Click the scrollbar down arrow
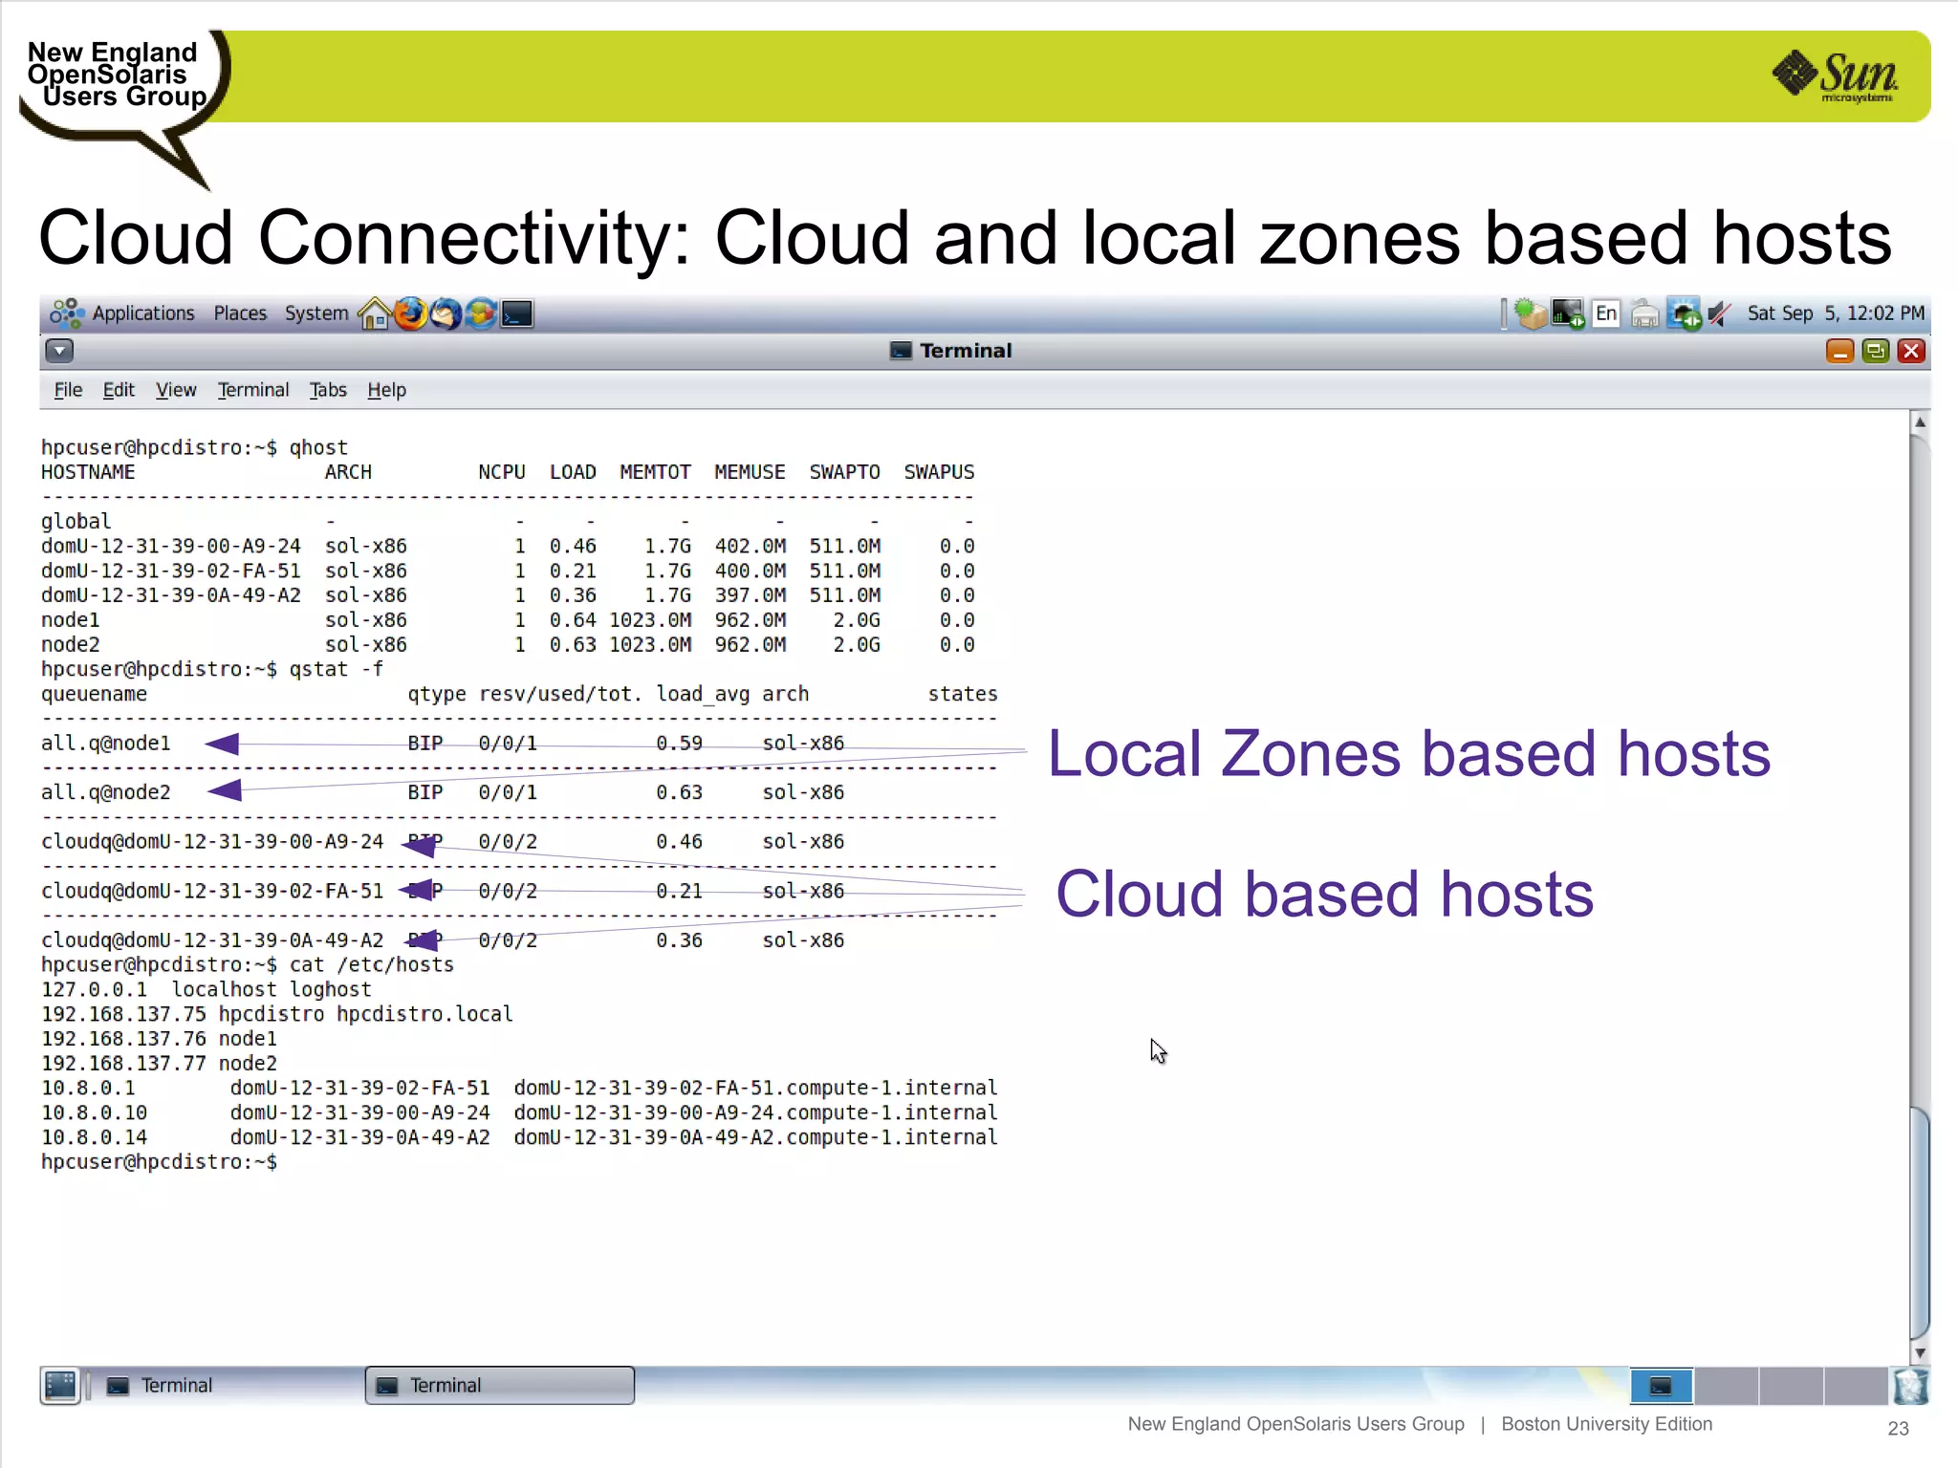1958x1468 pixels. tap(1920, 1353)
